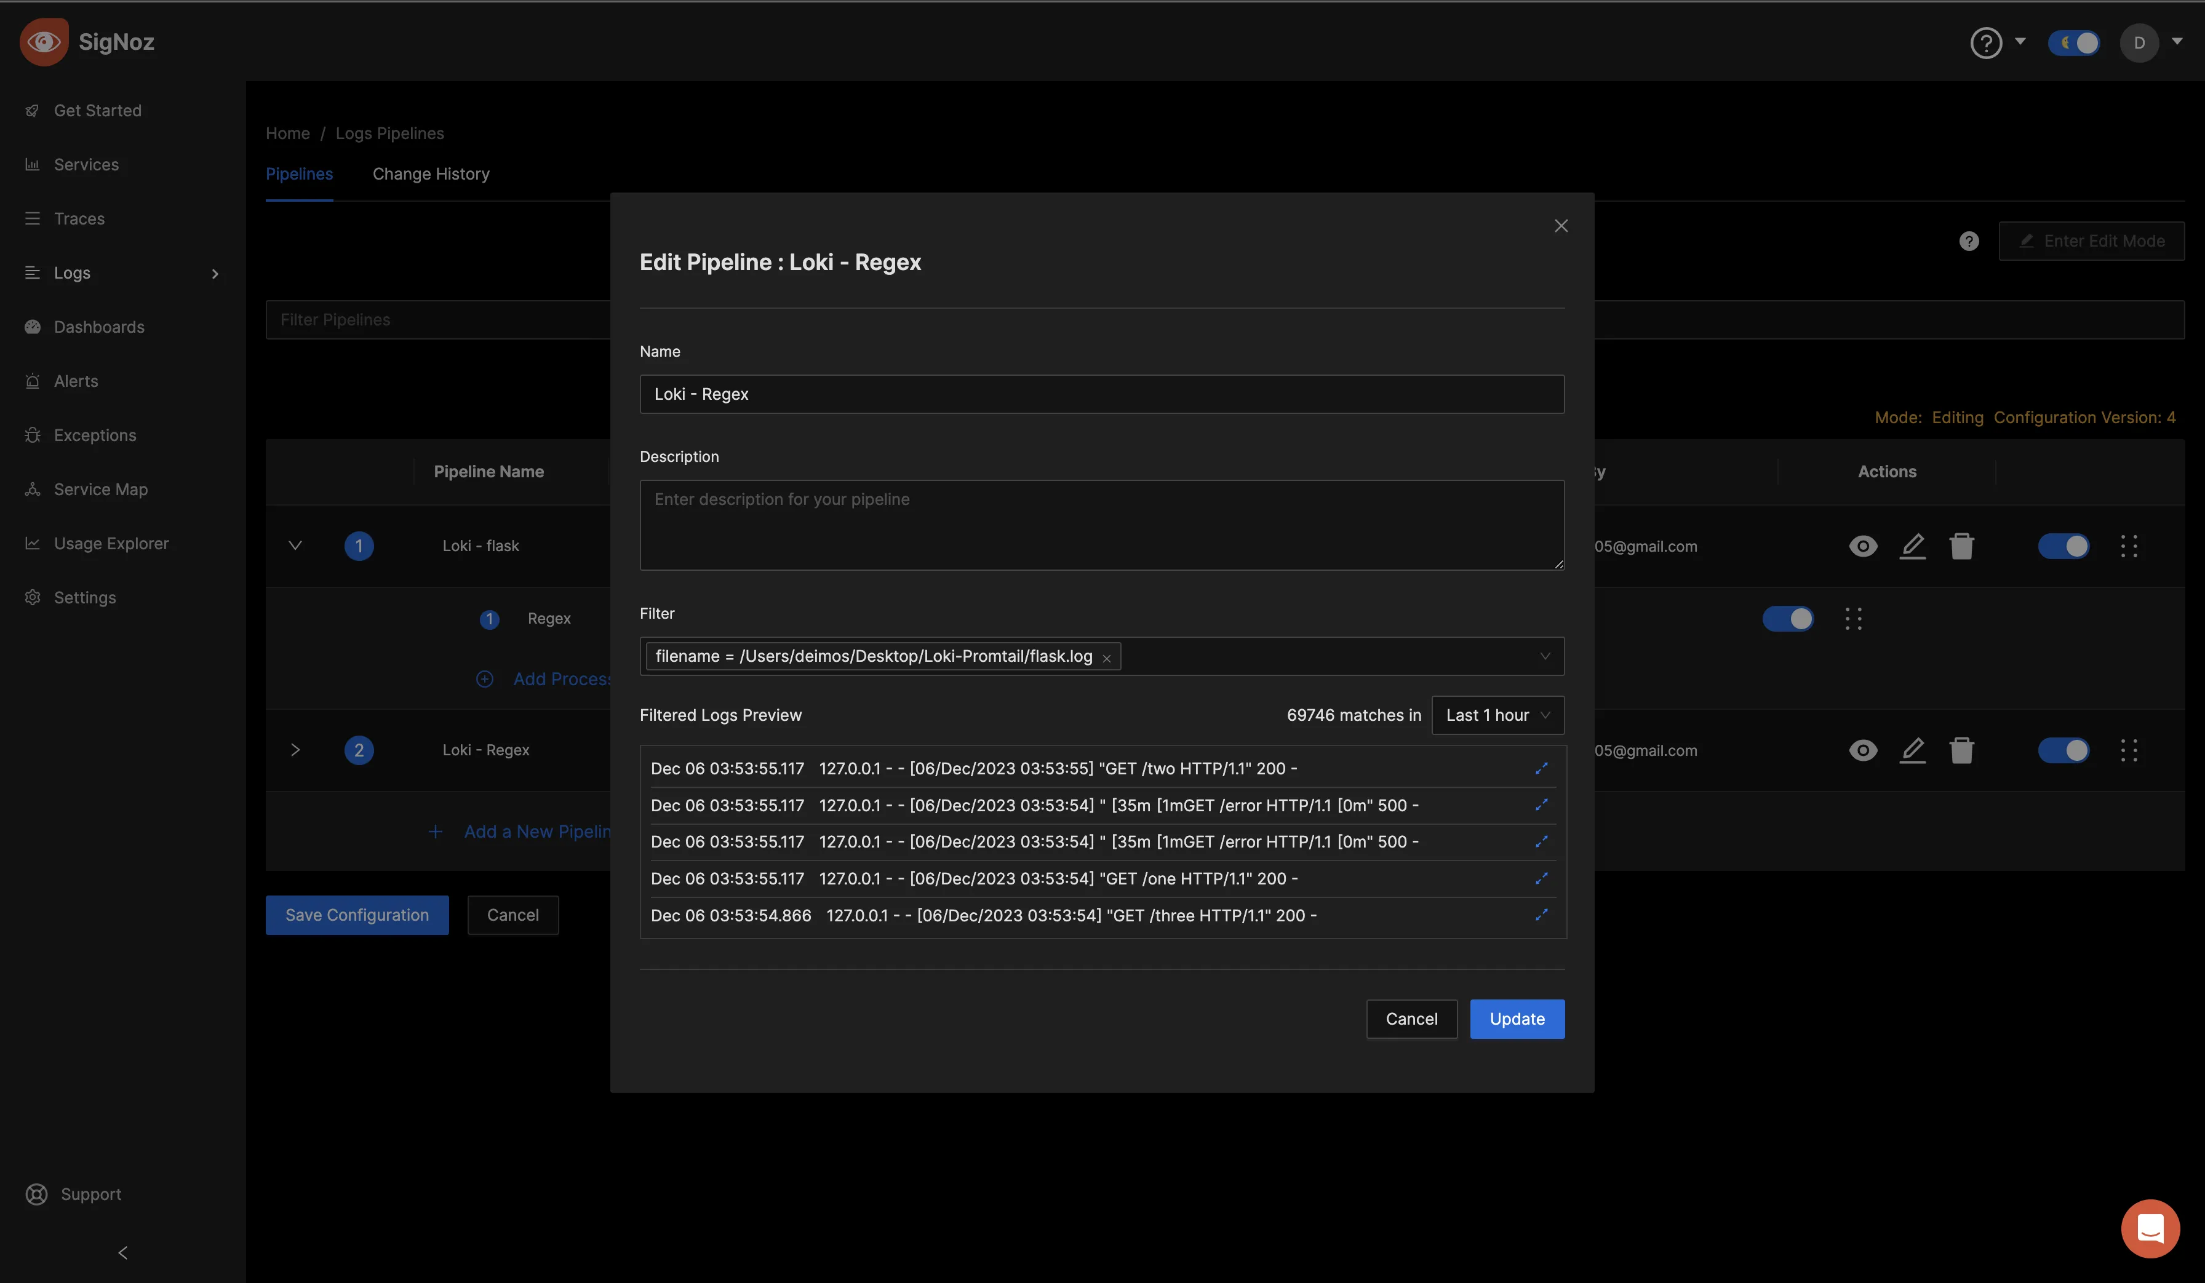The image size is (2205, 1283).
Task: Remove the filename filter tag
Action: (1106, 659)
